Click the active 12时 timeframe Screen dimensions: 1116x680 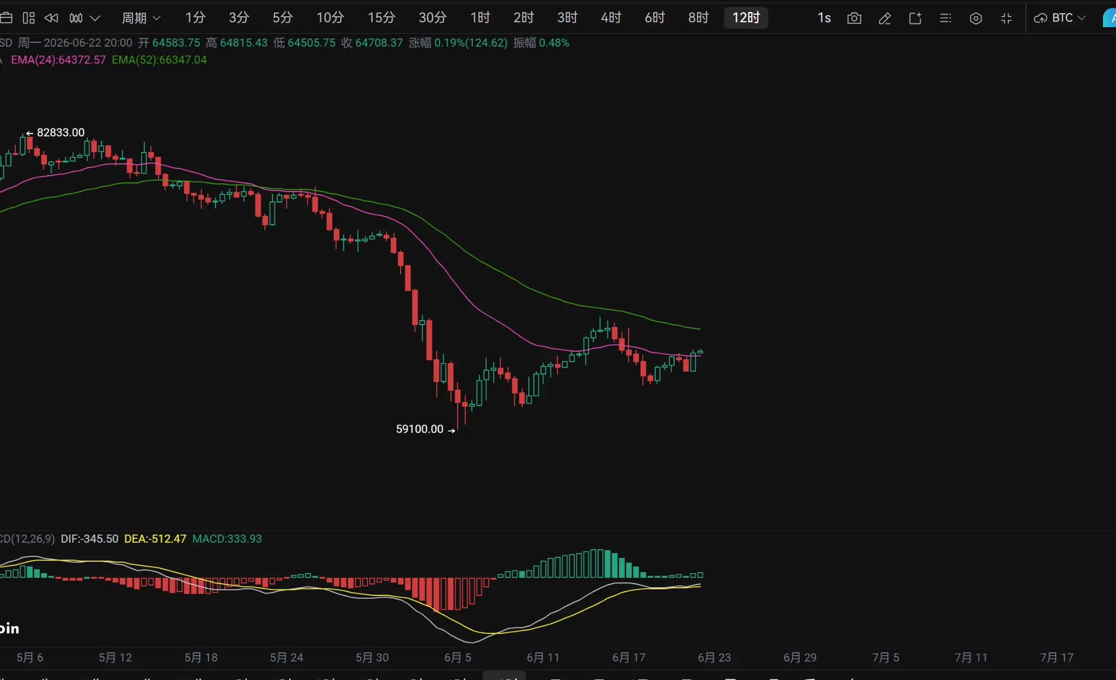click(746, 18)
